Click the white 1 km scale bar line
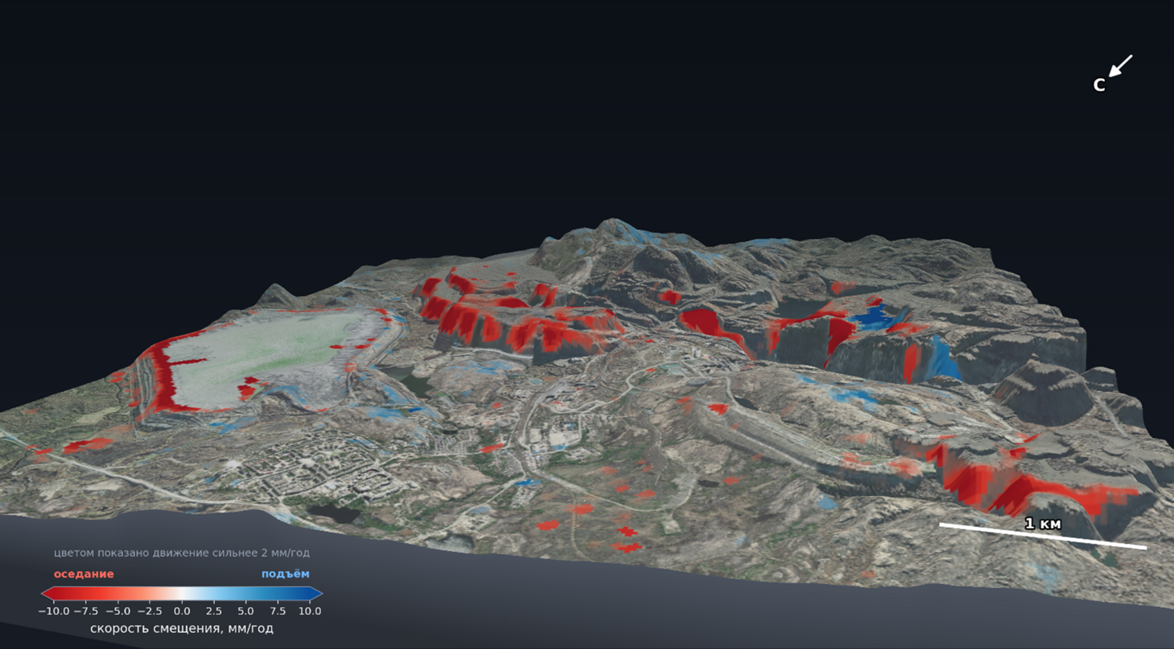1174x649 pixels. [1043, 536]
